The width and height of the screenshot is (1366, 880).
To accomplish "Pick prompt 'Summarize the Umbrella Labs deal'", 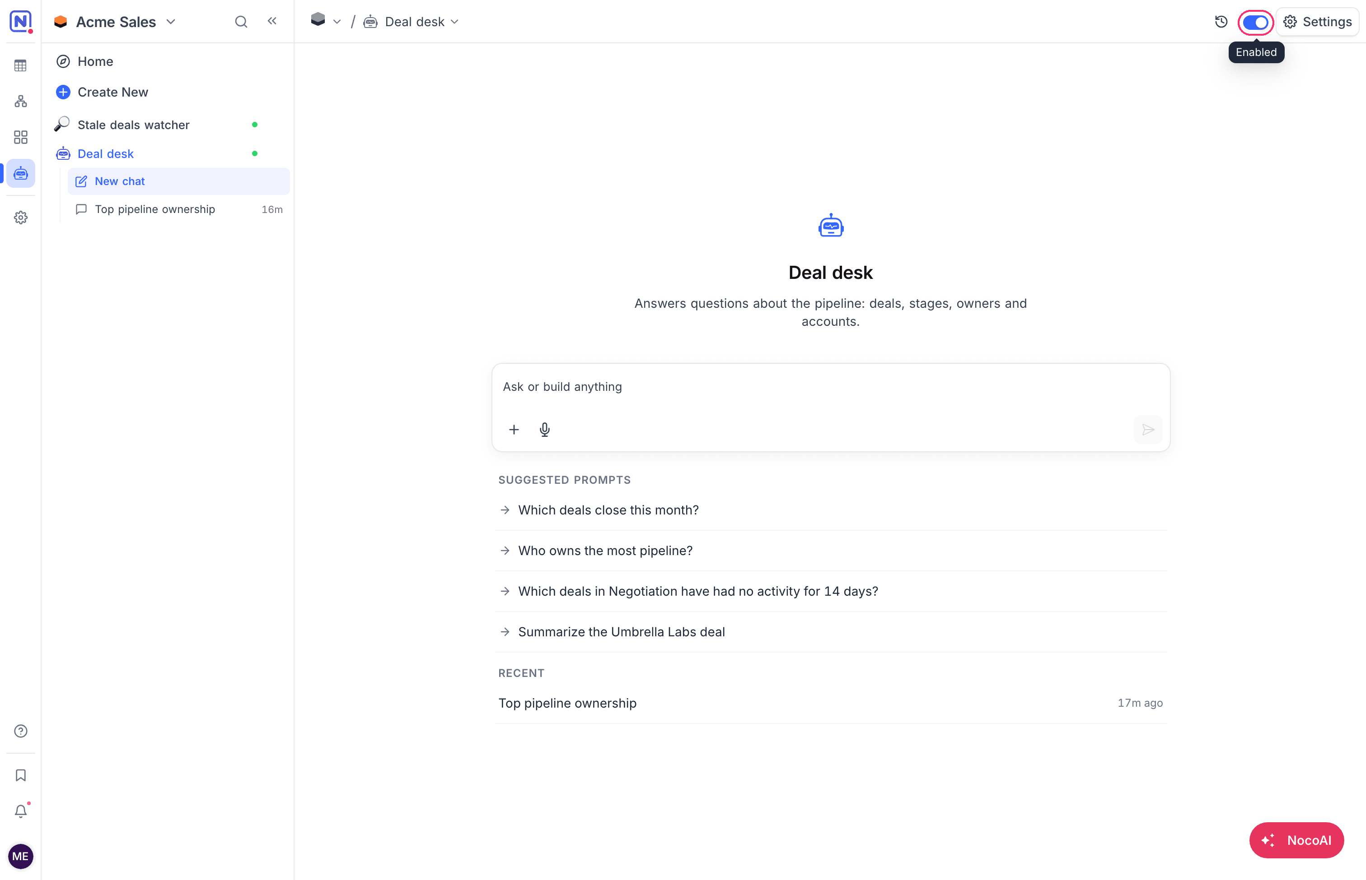I will (831, 631).
